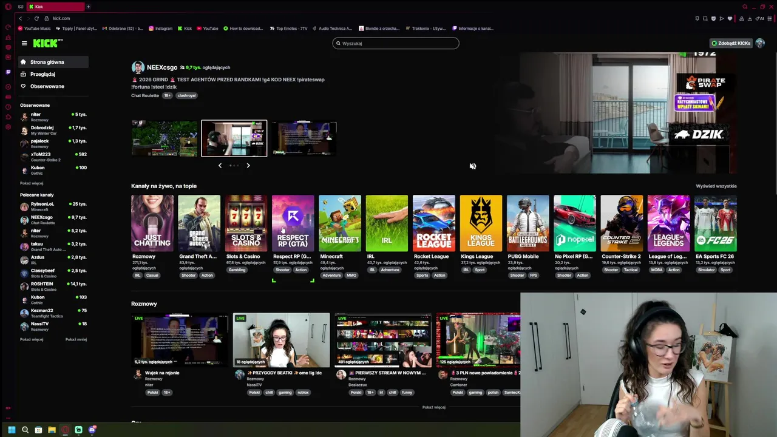Open a new browser tab
Viewport: 777px width, 437px height.
click(88, 7)
